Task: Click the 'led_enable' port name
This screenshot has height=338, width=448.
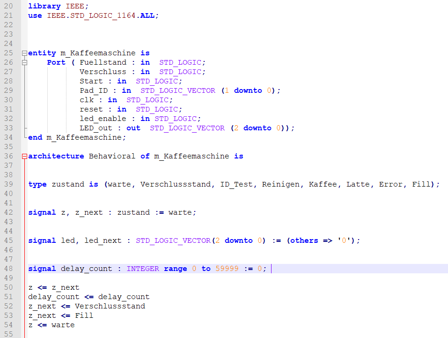Action: tap(103, 119)
